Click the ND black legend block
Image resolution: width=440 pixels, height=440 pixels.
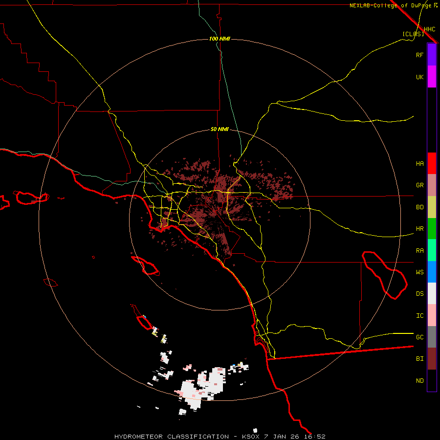432,380
